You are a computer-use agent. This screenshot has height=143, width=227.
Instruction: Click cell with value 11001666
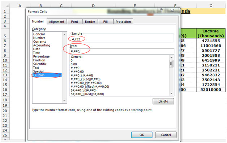pos(211,46)
